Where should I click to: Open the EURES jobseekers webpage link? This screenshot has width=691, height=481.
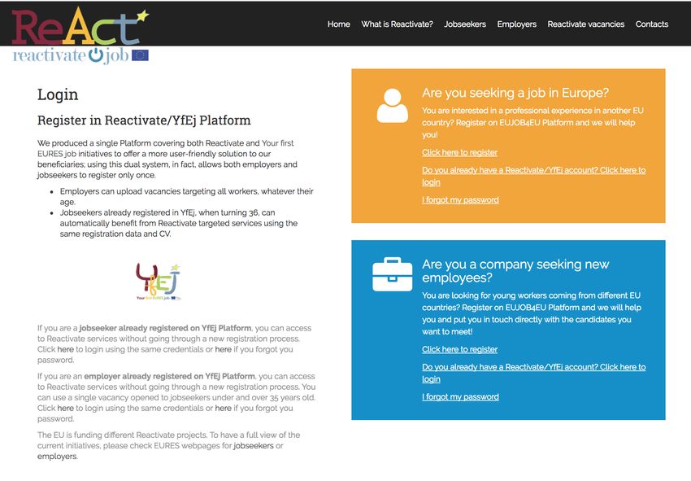click(x=254, y=446)
